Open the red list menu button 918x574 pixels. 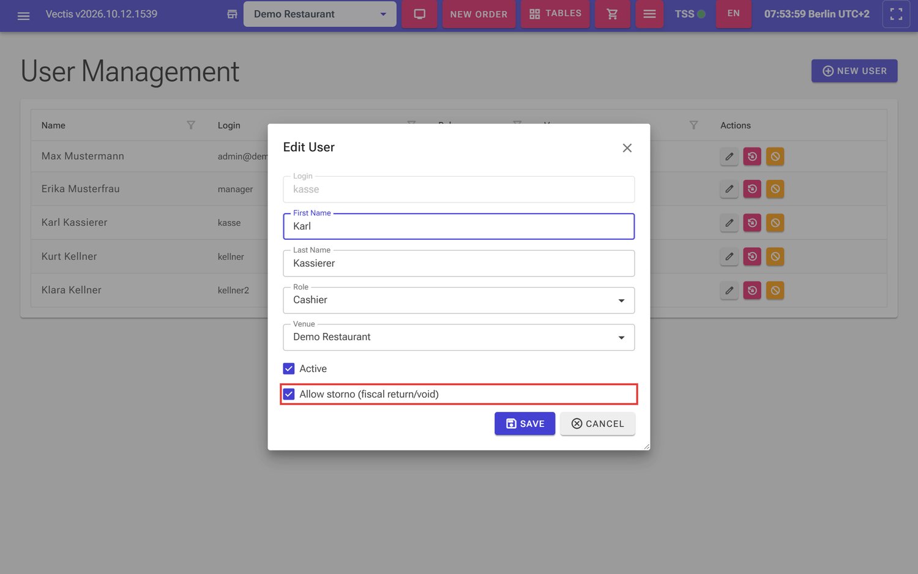coord(649,14)
